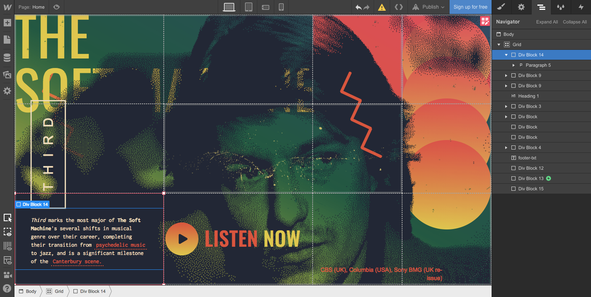The image size is (591, 297).
Task: Click the psychedelic music link
Action: [120, 245]
